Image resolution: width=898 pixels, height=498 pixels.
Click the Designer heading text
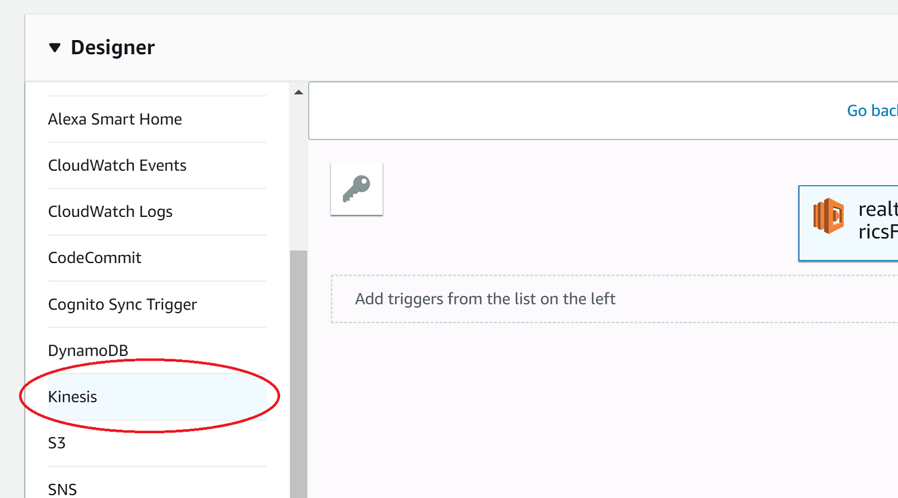pyautogui.click(x=113, y=48)
